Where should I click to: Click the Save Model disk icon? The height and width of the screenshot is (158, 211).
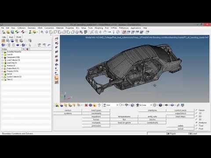point(12,32)
